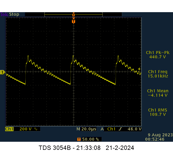Viewport: 173px width, 162px height.
Task: Click the yellow Ch1 channel badge at bottom-left
Action: [x=9, y=129]
